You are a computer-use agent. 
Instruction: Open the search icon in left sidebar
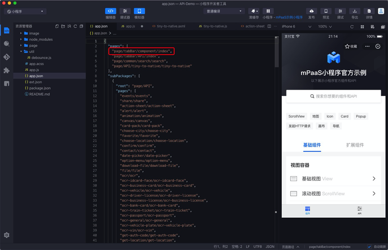[x=7, y=43]
